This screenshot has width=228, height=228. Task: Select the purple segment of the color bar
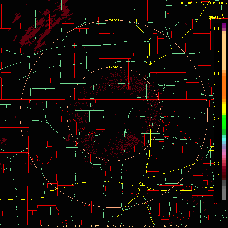[224, 25]
